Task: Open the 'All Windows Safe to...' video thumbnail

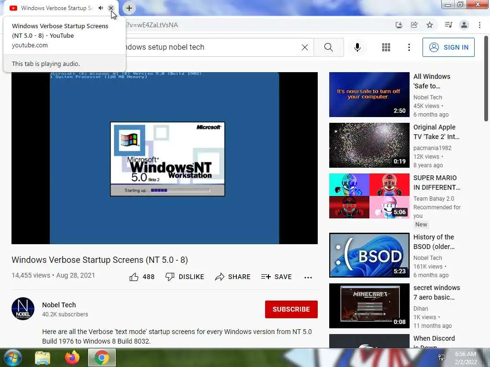Action: (369, 95)
